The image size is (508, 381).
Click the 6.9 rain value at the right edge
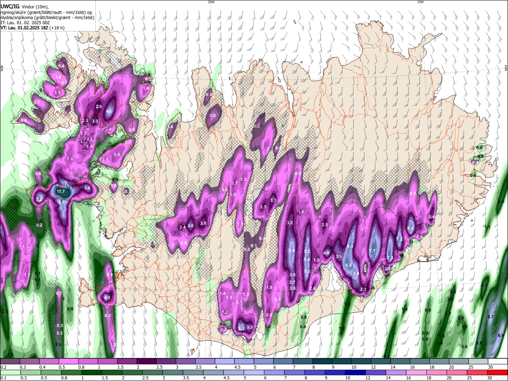[x=501, y=335]
